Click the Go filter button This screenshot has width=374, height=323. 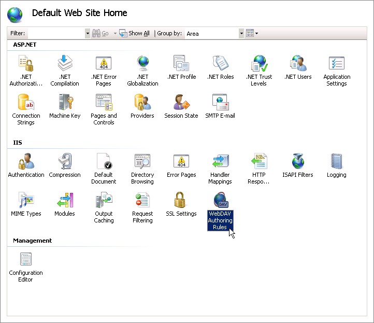tap(100, 33)
